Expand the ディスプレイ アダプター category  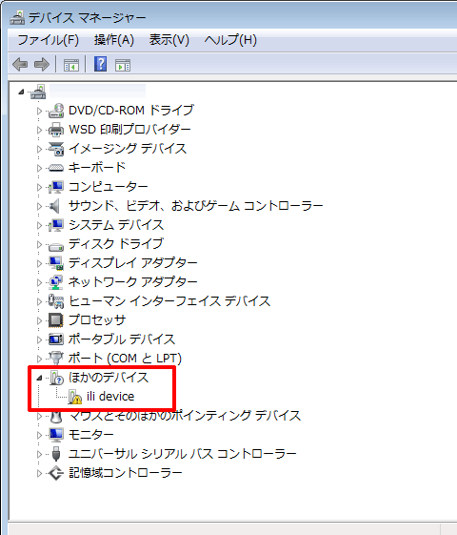pyautogui.click(x=39, y=263)
